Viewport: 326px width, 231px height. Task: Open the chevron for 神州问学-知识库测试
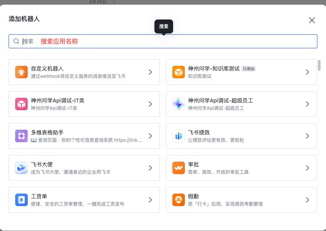(x=307, y=72)
